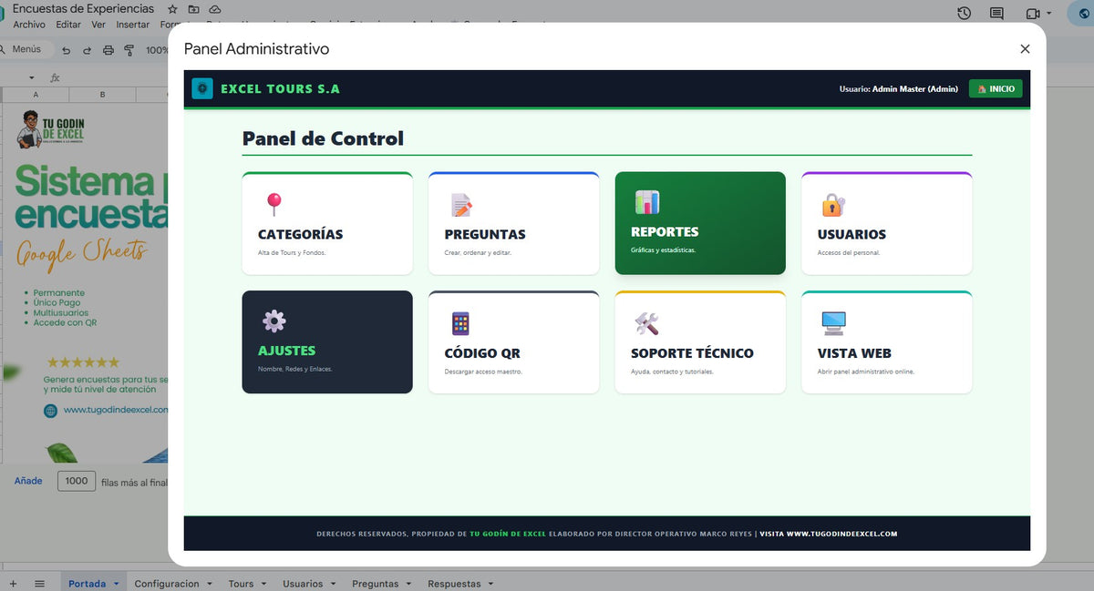
Task: Click the Usuarios padlock icon
Action: point(833,204)
